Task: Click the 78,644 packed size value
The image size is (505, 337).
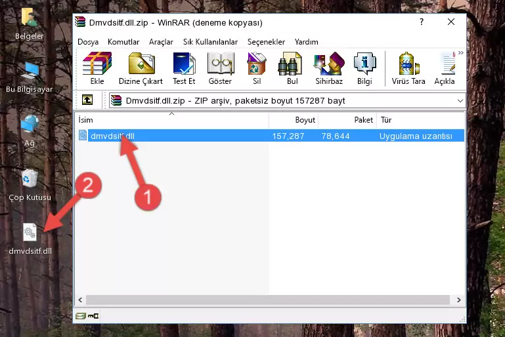Action: (x=336, y=136)
